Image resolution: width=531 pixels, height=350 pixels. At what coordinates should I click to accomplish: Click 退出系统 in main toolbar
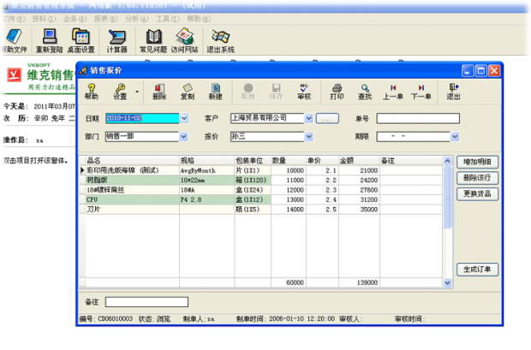[220, 40]
